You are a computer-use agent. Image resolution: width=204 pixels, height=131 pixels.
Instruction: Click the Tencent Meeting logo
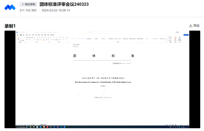point(10,7)
